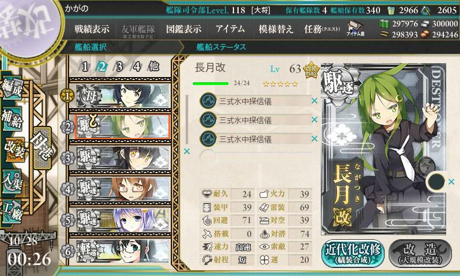The width and height of the screenshot is (460, 276).
Task: Open the 補給 resupply icon
Action: pos(12,118)
